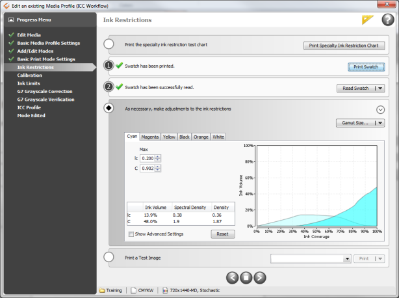
Task: Click the Print Swatch button
Action: coord(367,66)
